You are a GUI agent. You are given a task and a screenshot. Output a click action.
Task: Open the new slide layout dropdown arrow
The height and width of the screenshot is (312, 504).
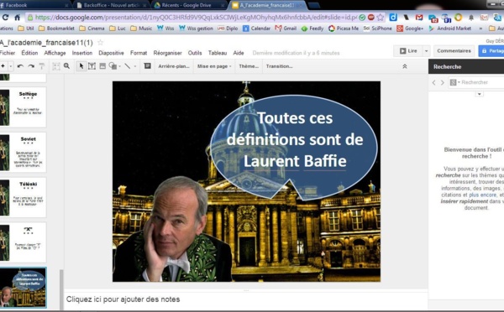[11, 66]
